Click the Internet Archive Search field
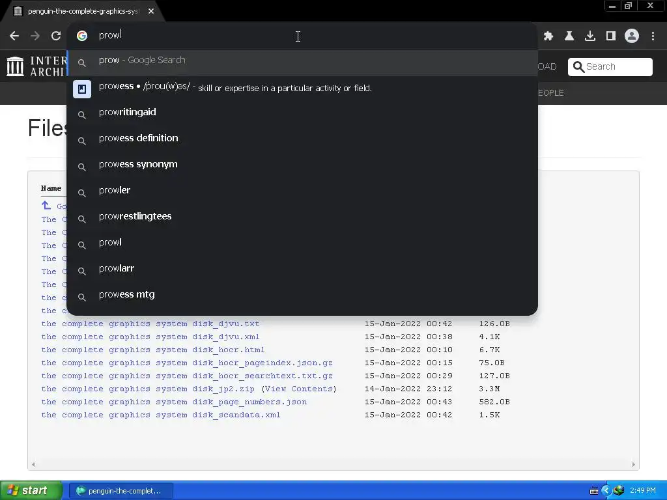The image size is (667, 500). [610, 67]
